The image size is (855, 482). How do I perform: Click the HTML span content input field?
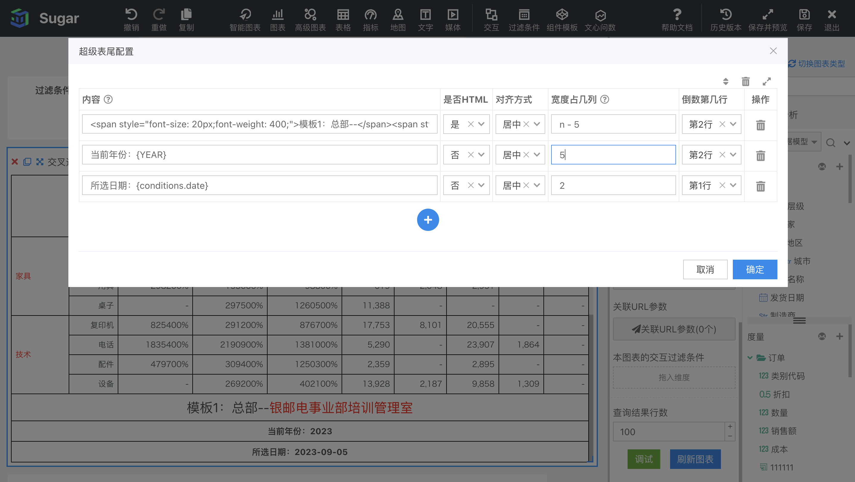tap(260, 124)
